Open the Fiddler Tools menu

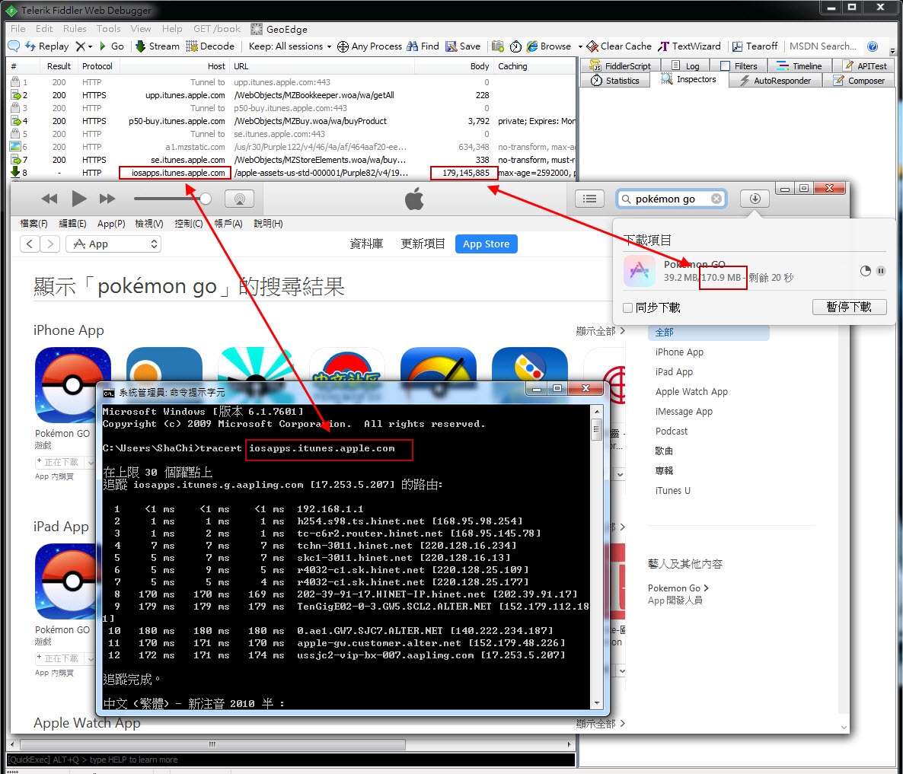coord(109,29)
